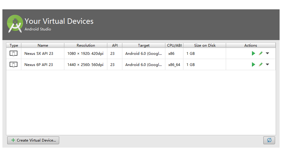Launch the Nexus 5X API 23 emulator

point(253,53)
